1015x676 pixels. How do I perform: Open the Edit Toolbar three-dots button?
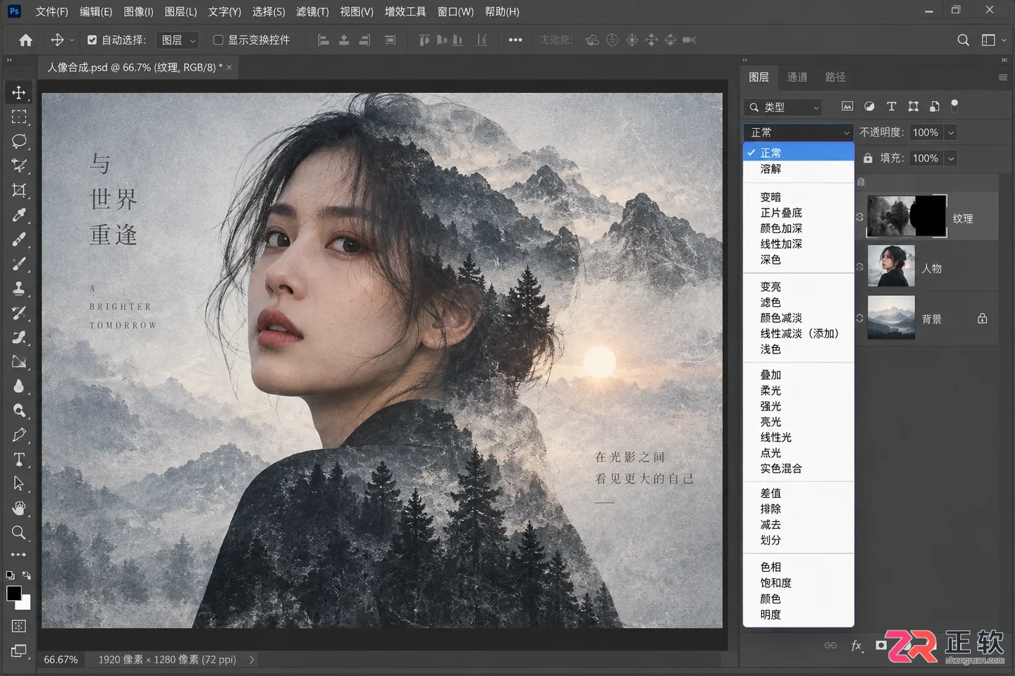(19, 555)
